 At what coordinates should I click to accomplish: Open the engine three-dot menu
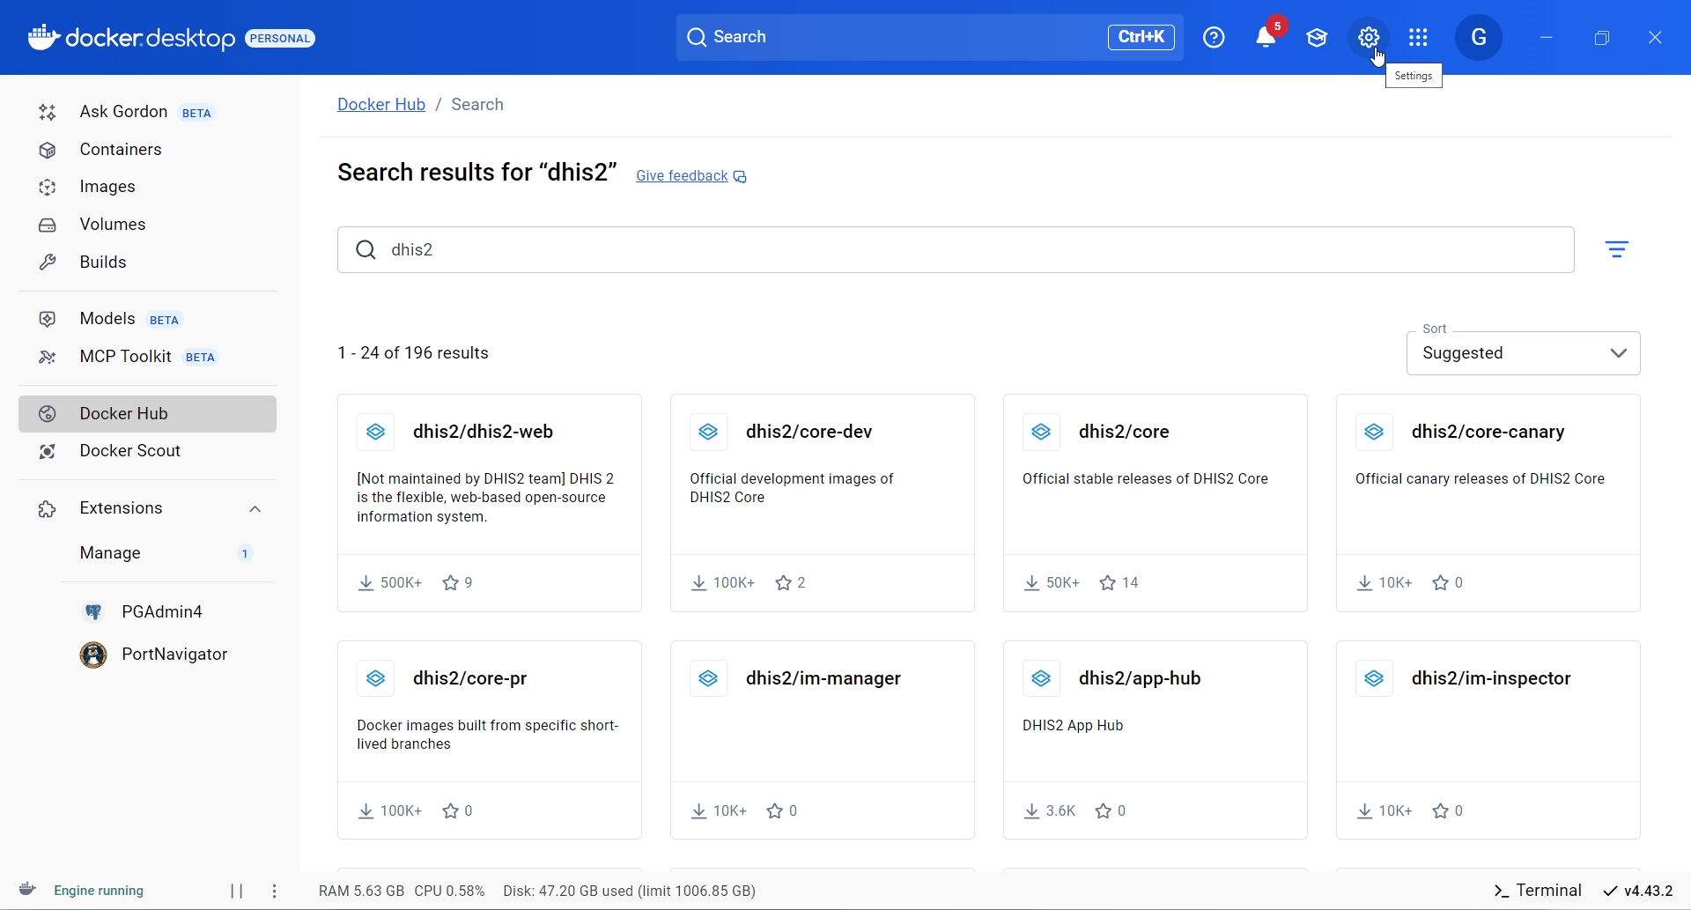tap(275, 891)
